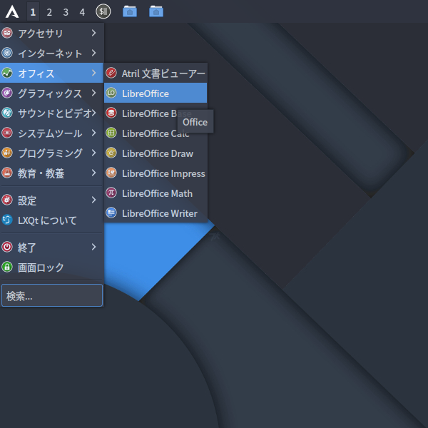The image size is (428, 428).
Task: Click the 設定 gear icon
Action: (7, 200)
